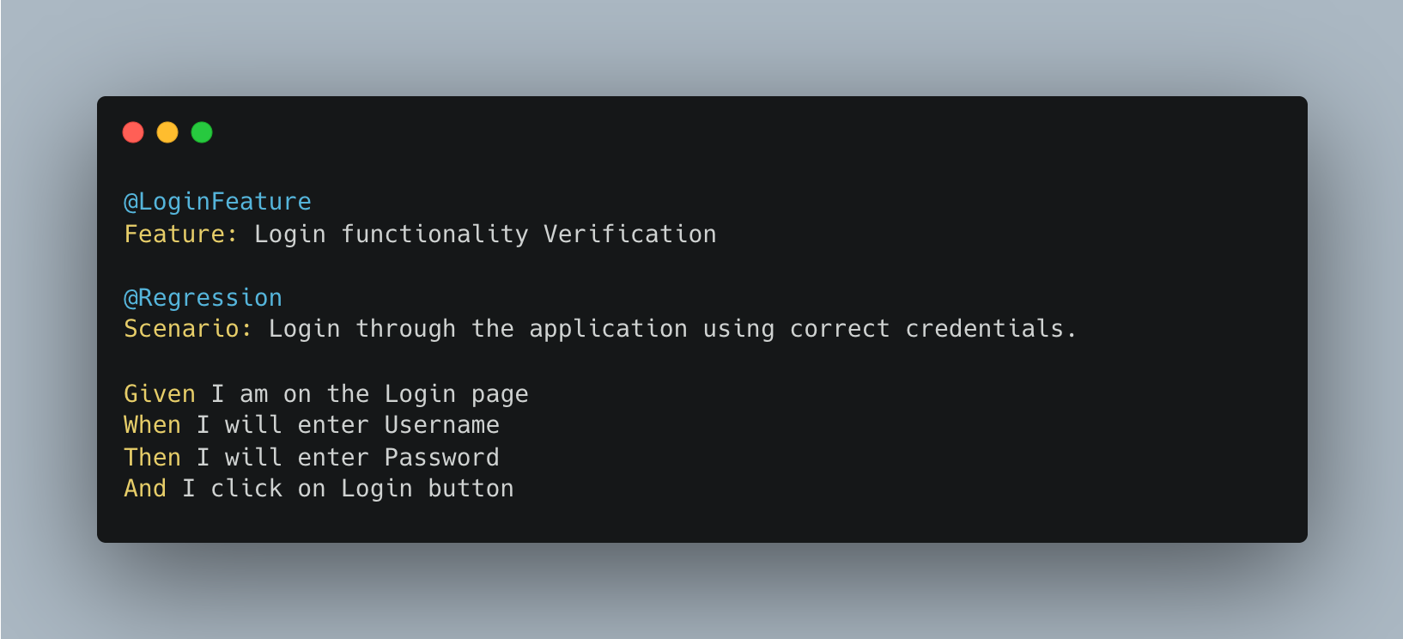Click the Scenario: keyword
This screenshot has width=1403, height=639.
tap(188, 328)
